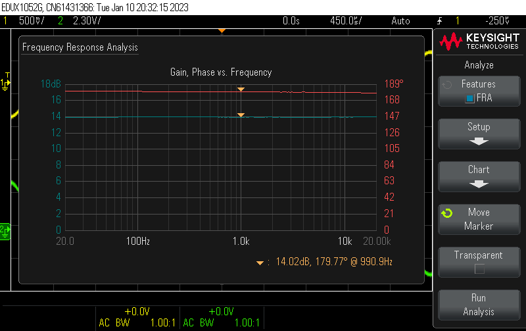526x331 pixels.
Task: Click the 450.0 timebase per division readout
Action: click(x=346, y=21)
